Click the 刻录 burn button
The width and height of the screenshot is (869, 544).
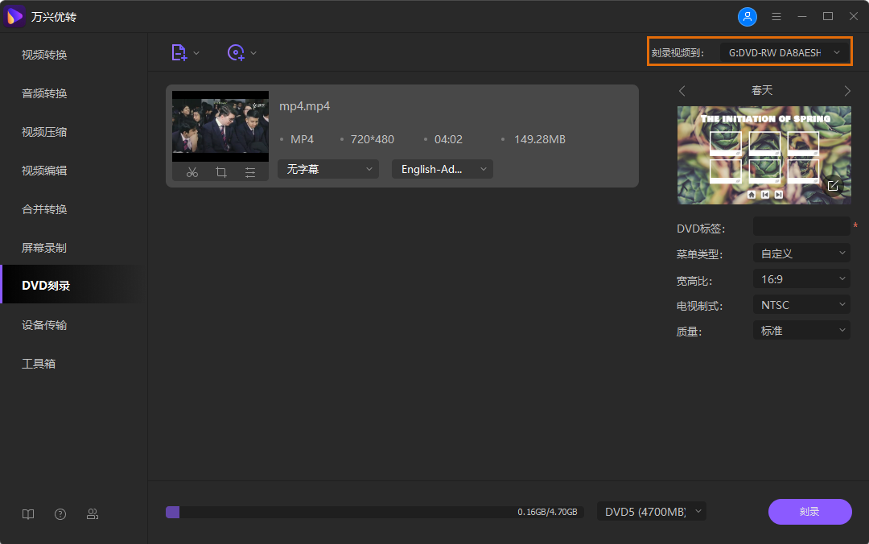[809, 511]
